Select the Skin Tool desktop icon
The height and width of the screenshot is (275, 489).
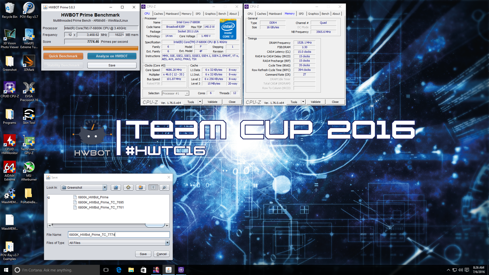tap(29, 116)
